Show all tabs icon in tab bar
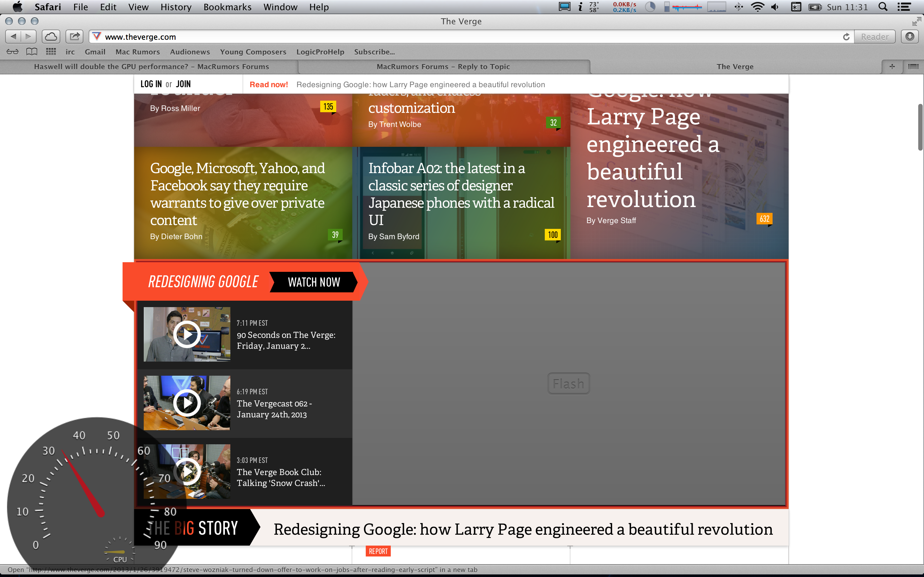This screenshot has height=577, width=924. pyautogui.click(x=913, y=66)
